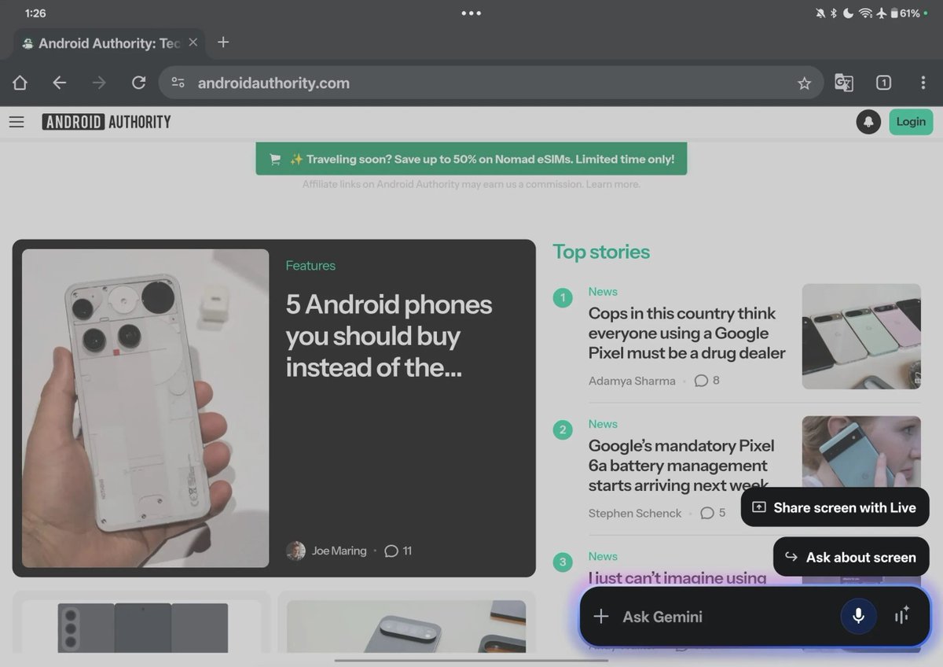Open the Features category label

[x=310, y=266]
